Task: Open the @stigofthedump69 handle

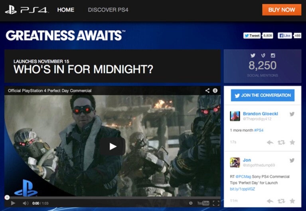Action: (259, 165)
